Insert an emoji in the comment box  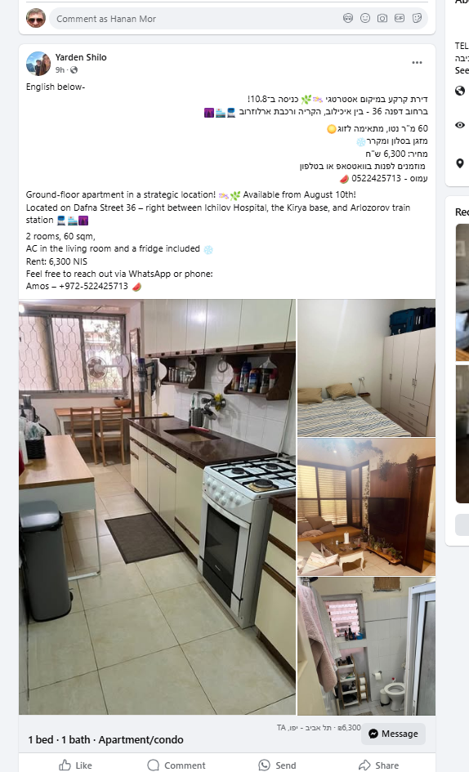[x=365, y=19]
